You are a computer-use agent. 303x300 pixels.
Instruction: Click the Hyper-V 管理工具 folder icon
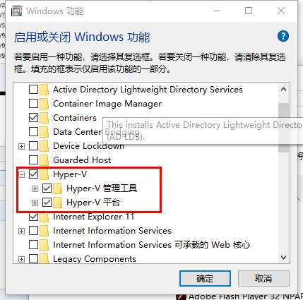[x=57, y=188]
